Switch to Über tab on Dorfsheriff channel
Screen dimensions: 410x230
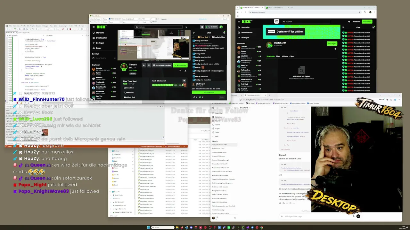pyautogui.click(x=278, y=56)
